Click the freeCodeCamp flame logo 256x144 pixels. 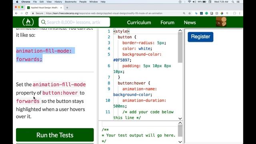(x=28, y=22)
